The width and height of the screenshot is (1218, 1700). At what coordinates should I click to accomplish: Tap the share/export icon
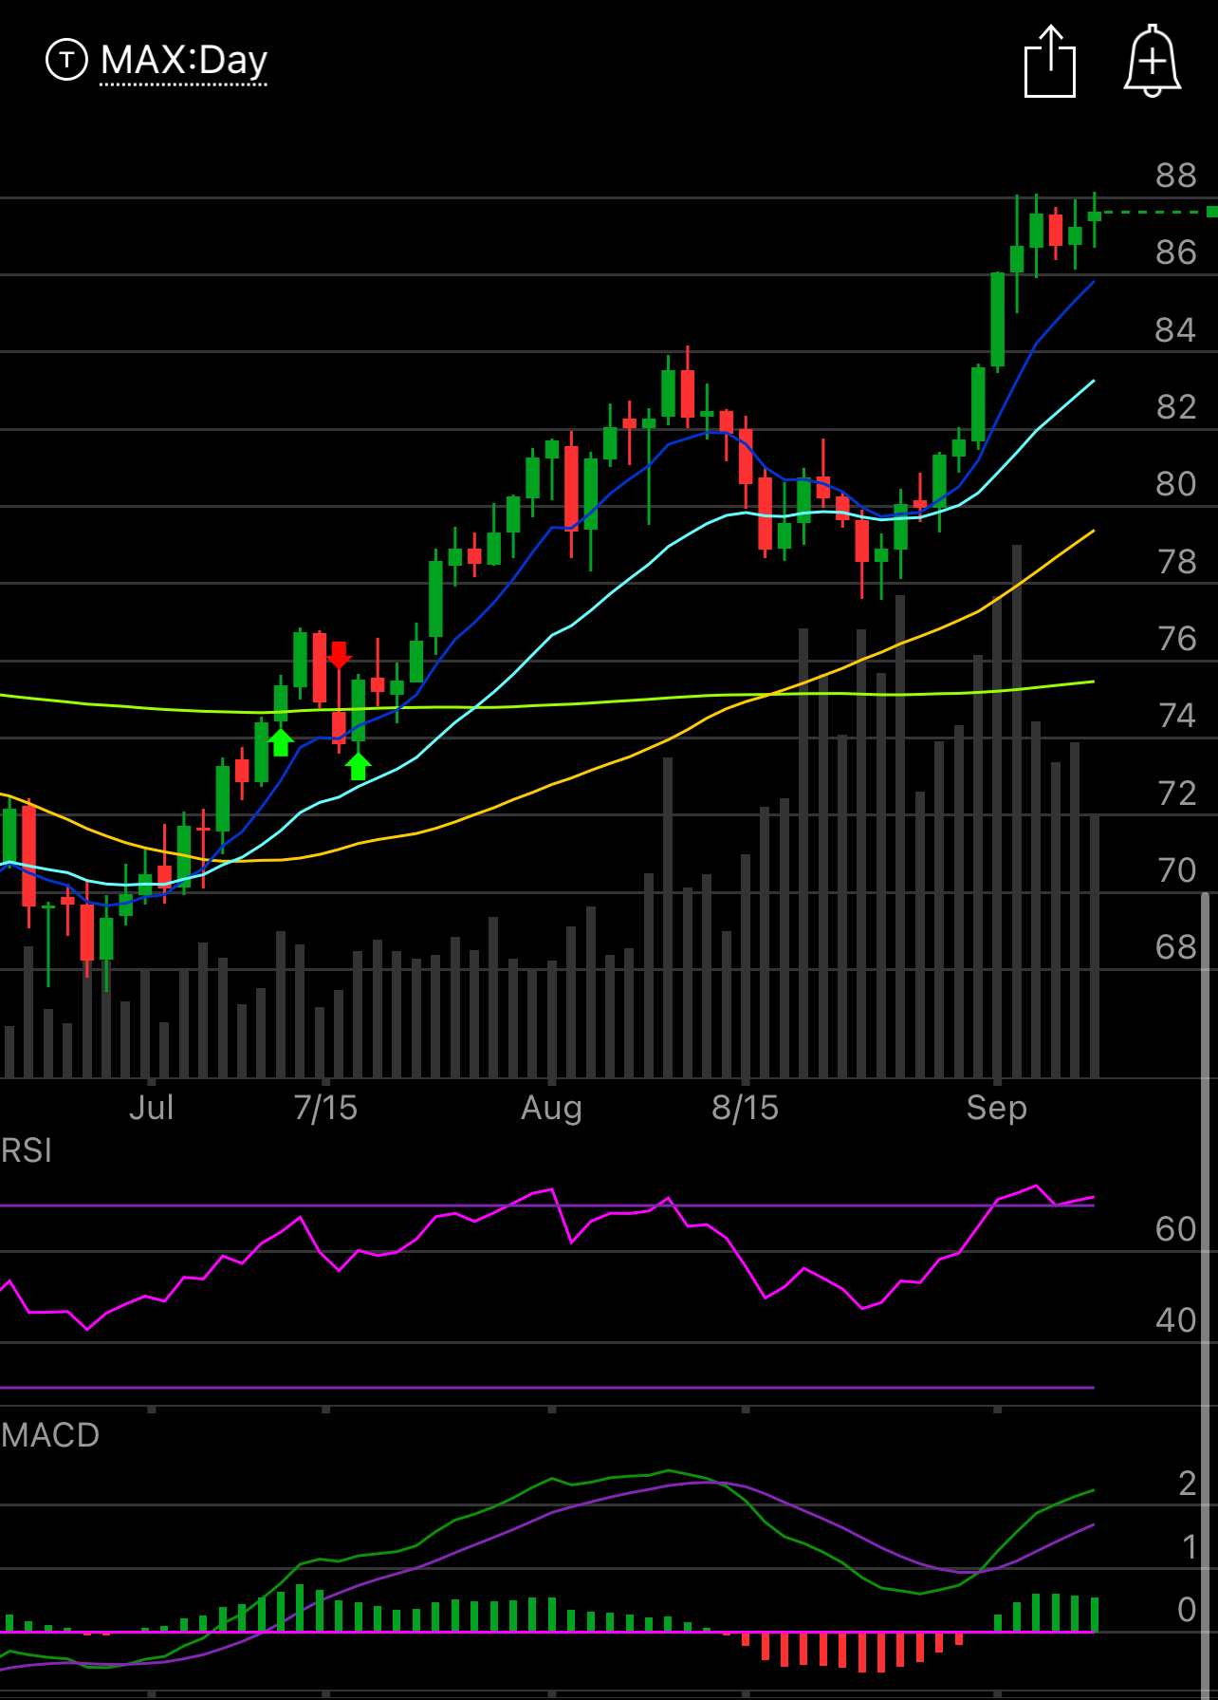tap(1050, 62)
